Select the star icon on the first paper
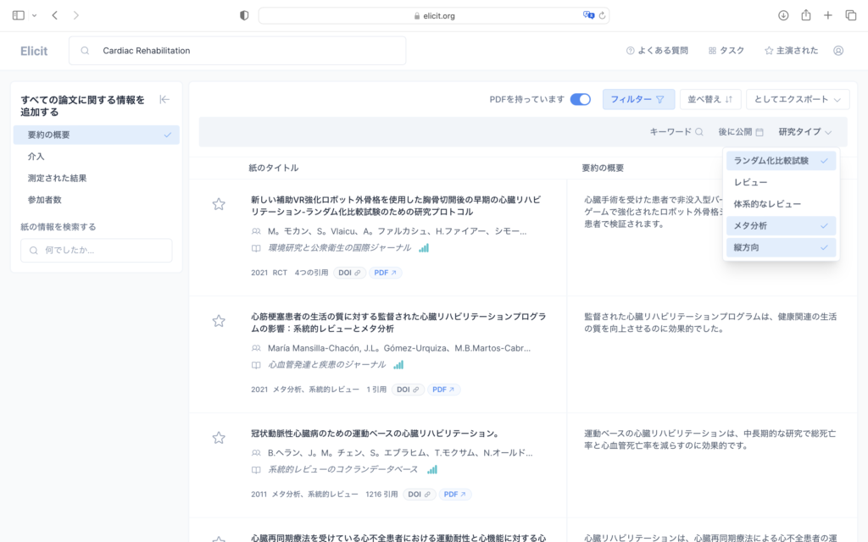The width and height of the screenshot is (868, 542). click(219, 204)
